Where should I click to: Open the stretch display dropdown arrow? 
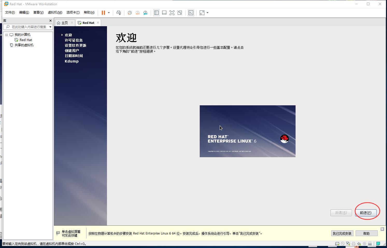pyautogui.click(x=207, y=13)
